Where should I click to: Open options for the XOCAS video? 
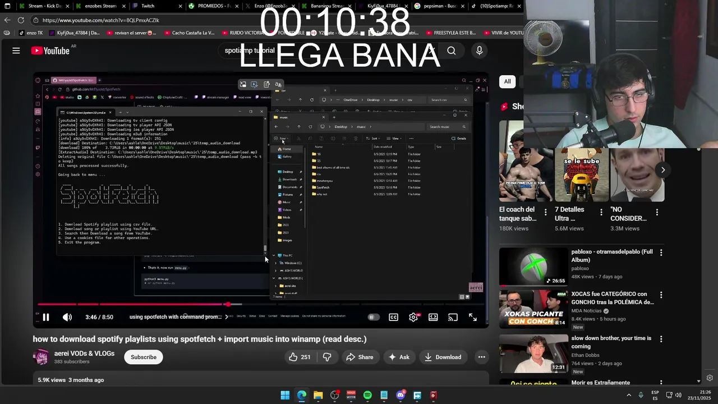point(661,295)
